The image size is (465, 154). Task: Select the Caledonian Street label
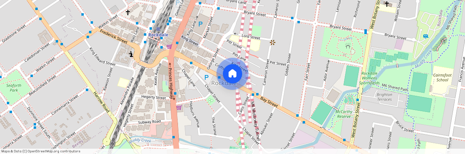tap(37, 52)
